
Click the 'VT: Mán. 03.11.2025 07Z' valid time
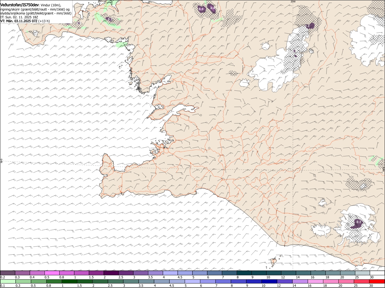tap(19, 21)
